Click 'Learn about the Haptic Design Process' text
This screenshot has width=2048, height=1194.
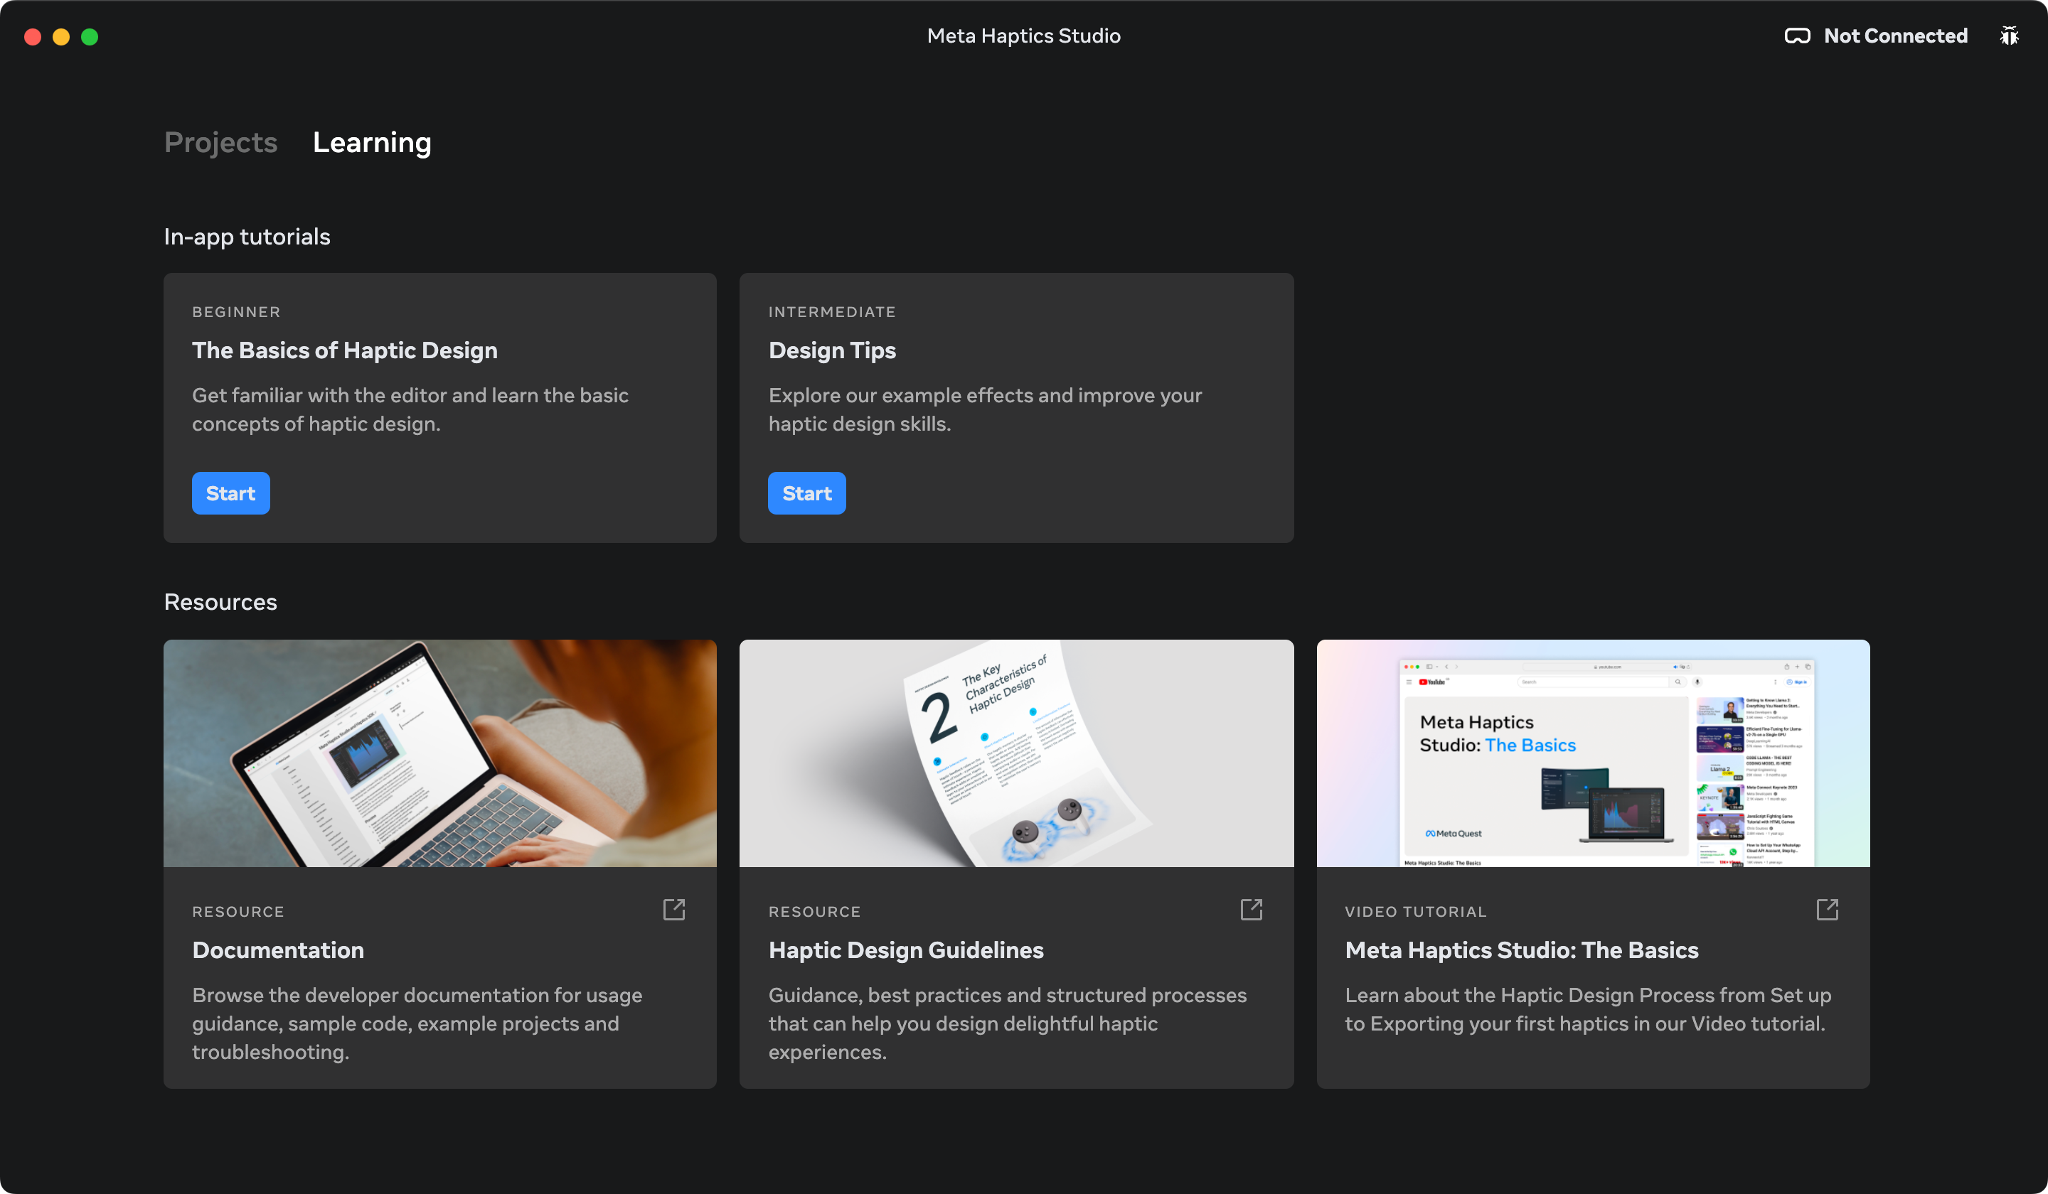point(1588,1009)
